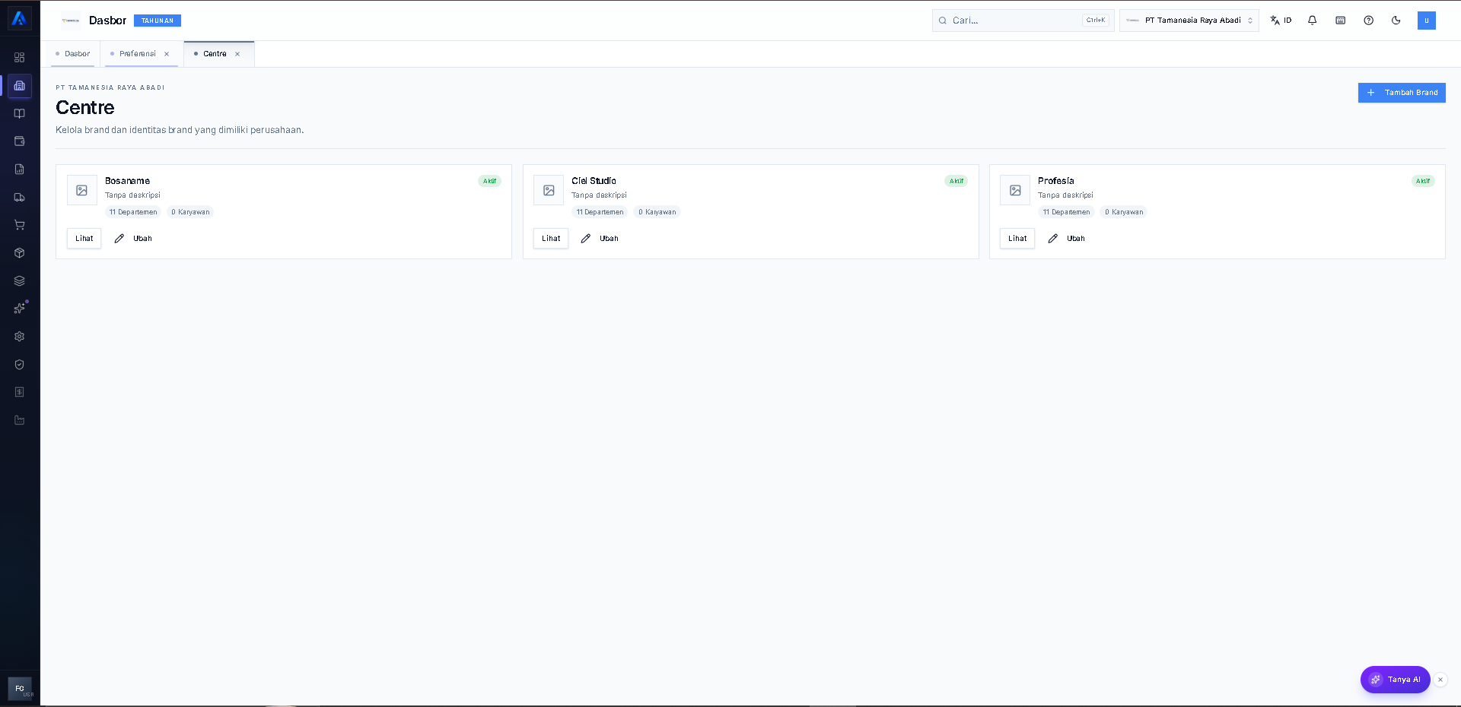Click the Bosaname brand image placeholder

82,191
